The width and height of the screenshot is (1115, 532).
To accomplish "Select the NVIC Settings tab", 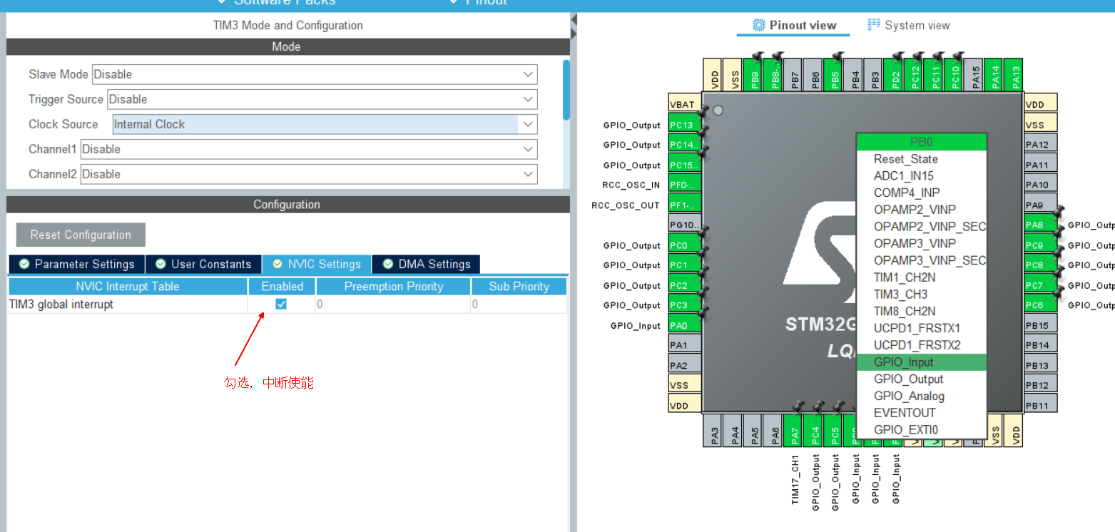I will pyautogui.click(x=317, y=265).
